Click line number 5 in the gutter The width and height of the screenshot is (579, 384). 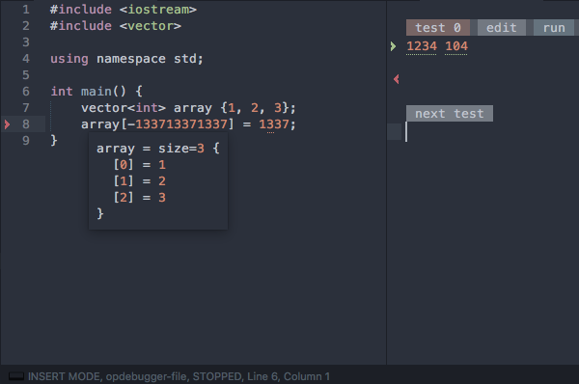pos(26,75)
